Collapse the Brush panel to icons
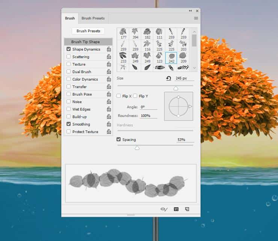The width and height of the screenshot is (278, 241). (190, 11)
